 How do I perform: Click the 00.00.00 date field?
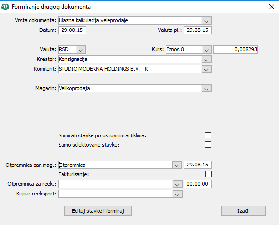[198, 184]
